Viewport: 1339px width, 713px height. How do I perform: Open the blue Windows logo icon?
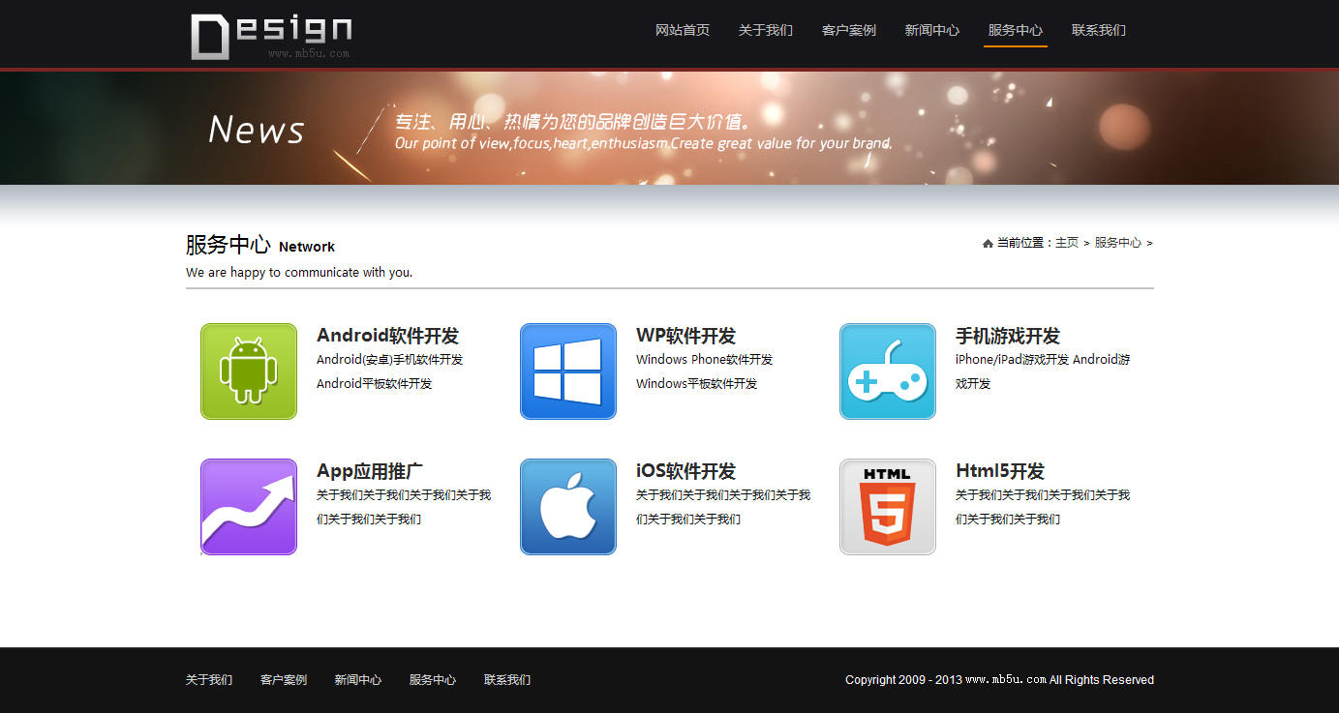(568, 371)
